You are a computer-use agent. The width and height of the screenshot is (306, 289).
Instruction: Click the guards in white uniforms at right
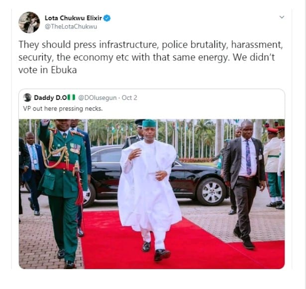tap(275, 168)
